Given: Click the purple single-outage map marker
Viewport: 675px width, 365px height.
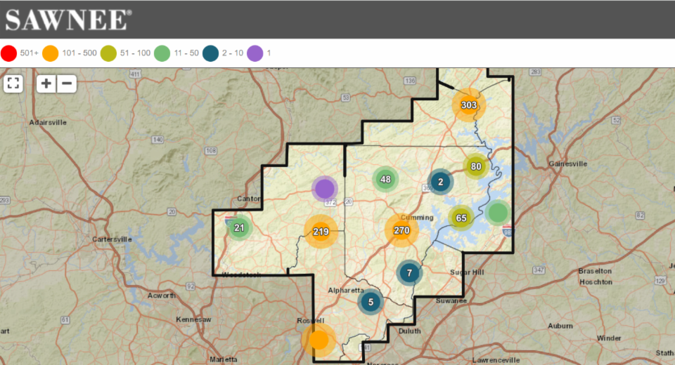Looking at the screenshot, I should click(324, 188).
